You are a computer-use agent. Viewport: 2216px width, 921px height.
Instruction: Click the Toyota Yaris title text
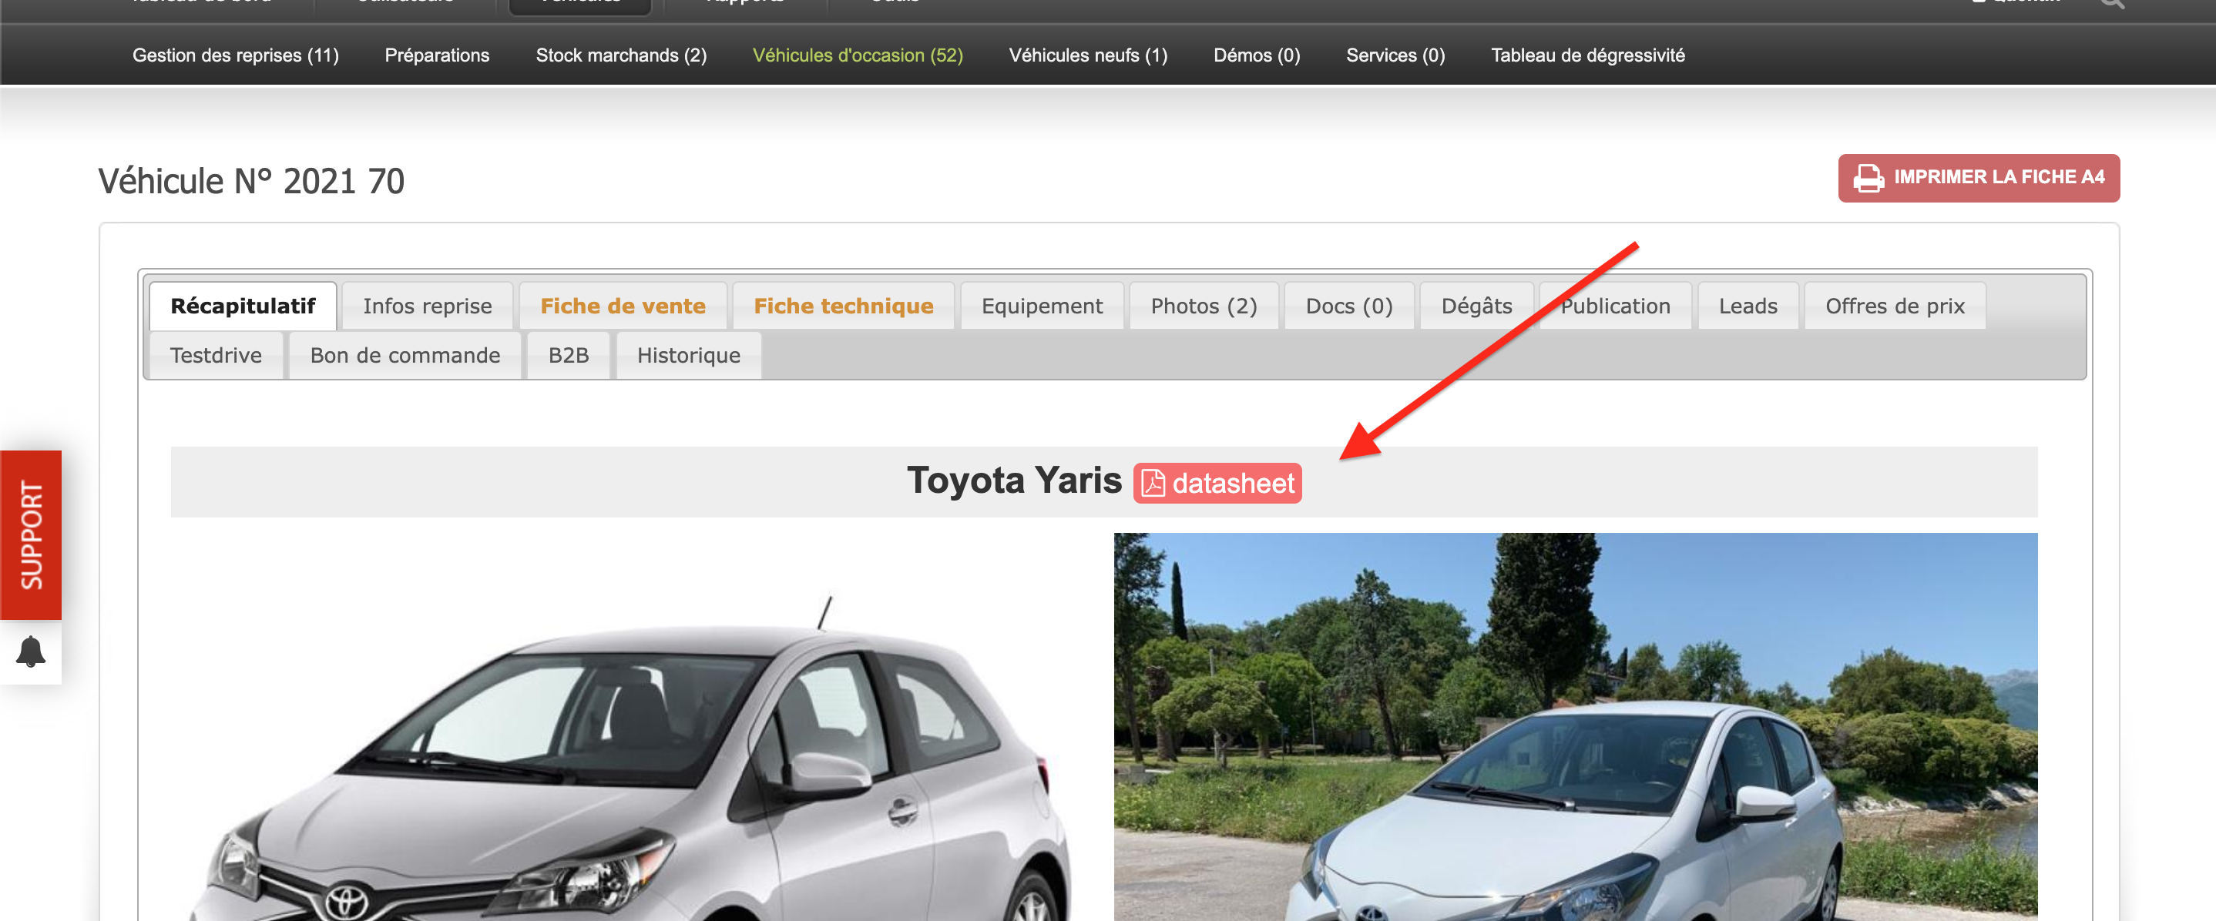click(1014, 481)
